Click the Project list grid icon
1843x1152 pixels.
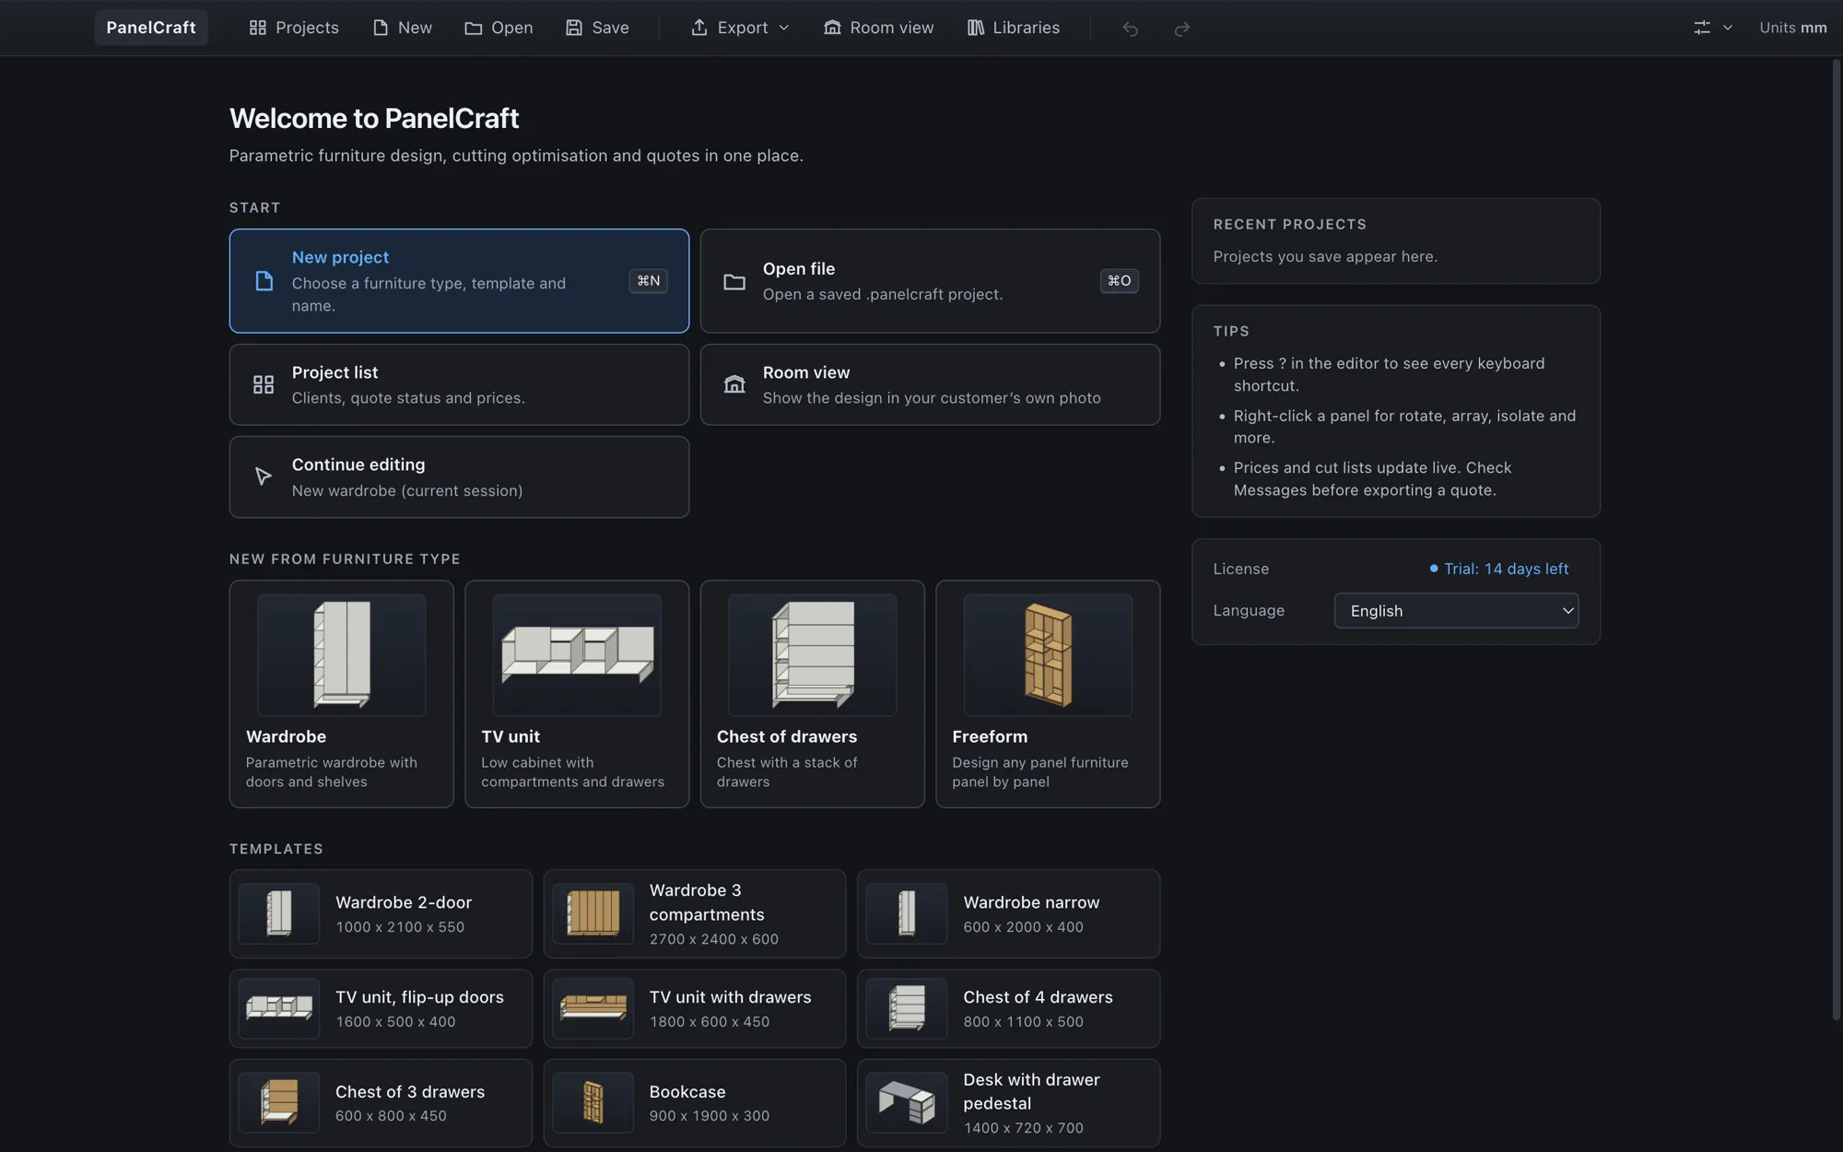[264, 384]
